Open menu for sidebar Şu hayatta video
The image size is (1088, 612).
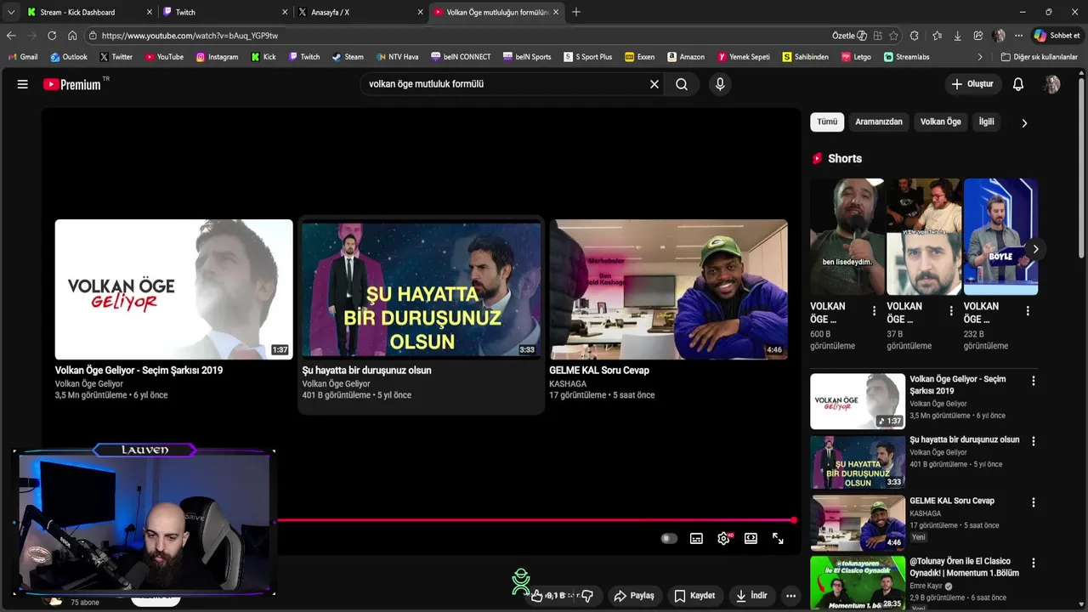1034,441
